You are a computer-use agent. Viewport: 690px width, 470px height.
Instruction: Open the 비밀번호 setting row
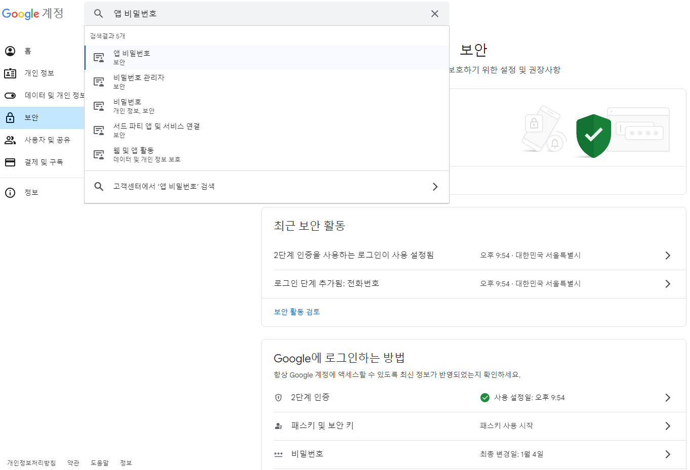(x=474, y=454)
